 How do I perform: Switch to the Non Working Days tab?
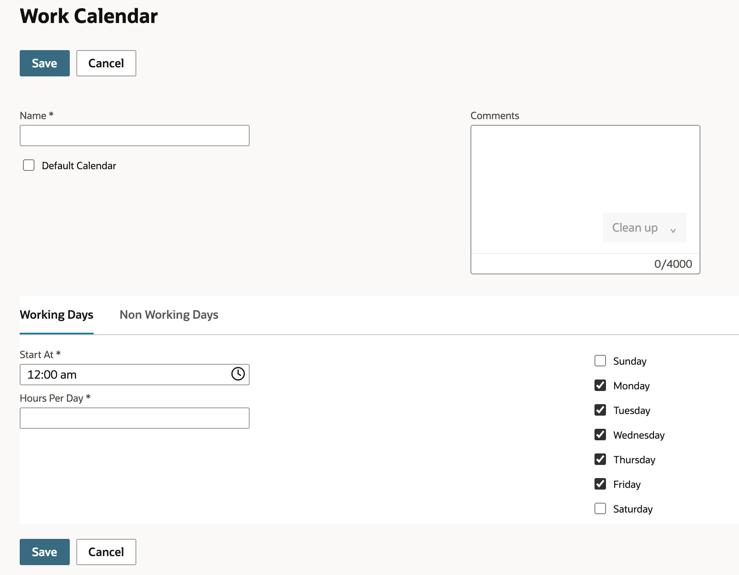169,315
